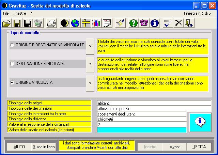Click the pink telephone toolbar icon
The height and width of the screenshot is (155, 218).
click(x=144, y=23)
